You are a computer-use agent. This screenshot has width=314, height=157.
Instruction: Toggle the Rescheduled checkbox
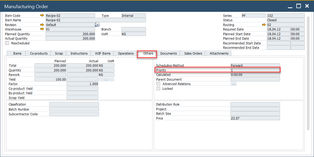(7, 43)
